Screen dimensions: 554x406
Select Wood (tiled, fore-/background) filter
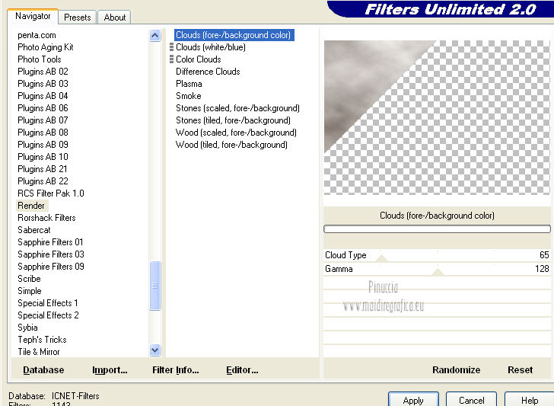[x=231, y=145]
